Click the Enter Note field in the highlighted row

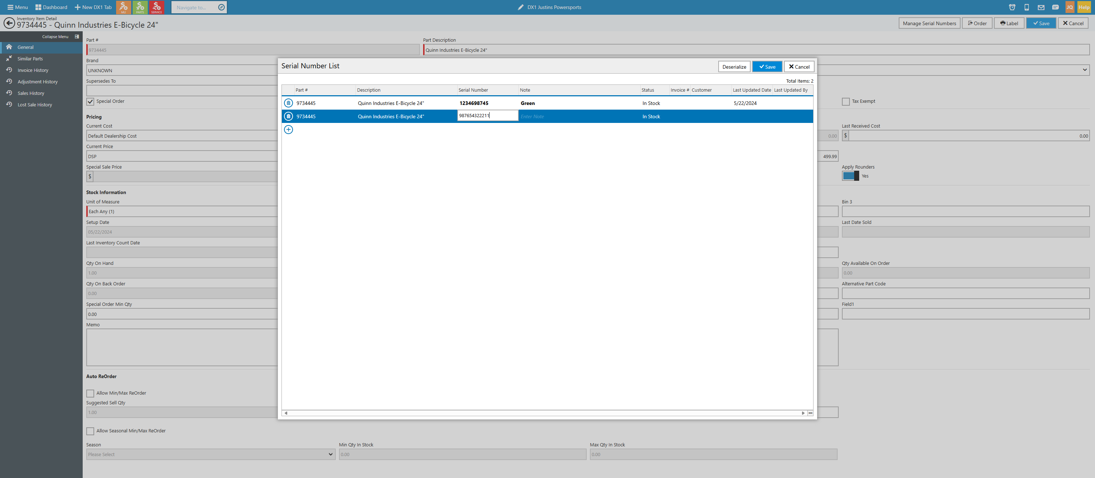pyautogui.click(x=579, y=116)
